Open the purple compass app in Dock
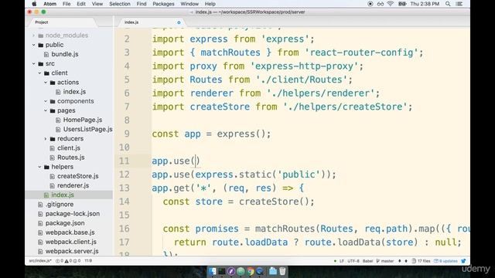495x278 pixels. [x=231, y=271]
